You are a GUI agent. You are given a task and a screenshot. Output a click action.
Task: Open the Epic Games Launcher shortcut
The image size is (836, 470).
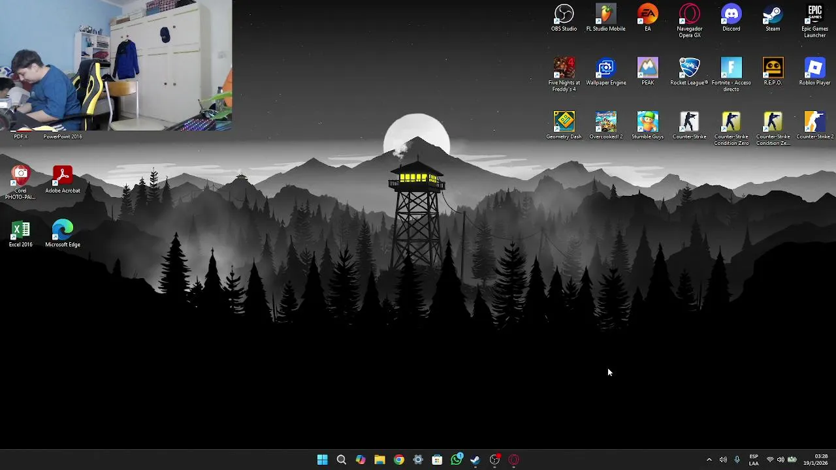pos(814,20)
